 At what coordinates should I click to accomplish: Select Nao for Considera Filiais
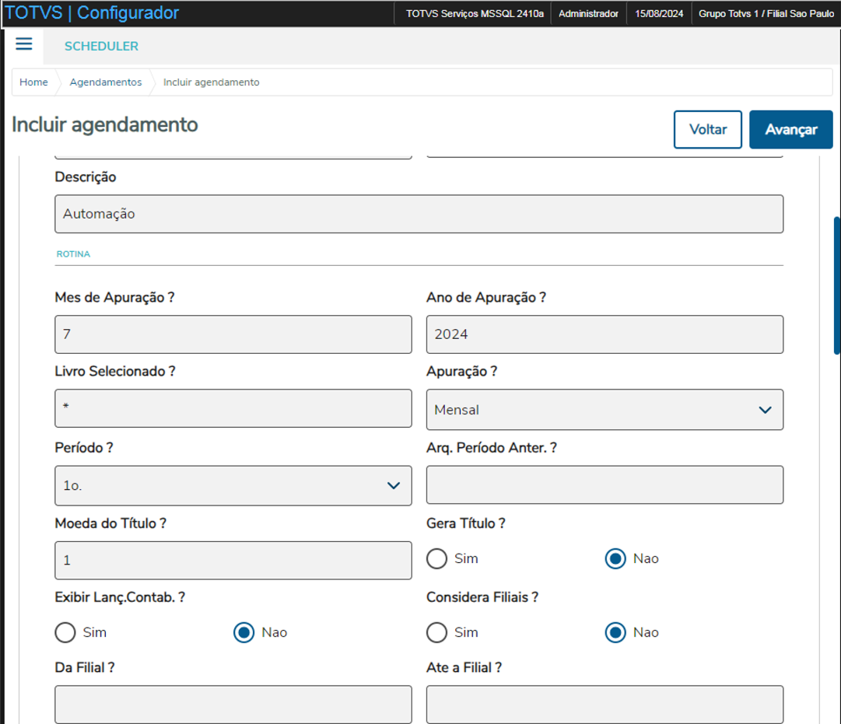(615, 632)
